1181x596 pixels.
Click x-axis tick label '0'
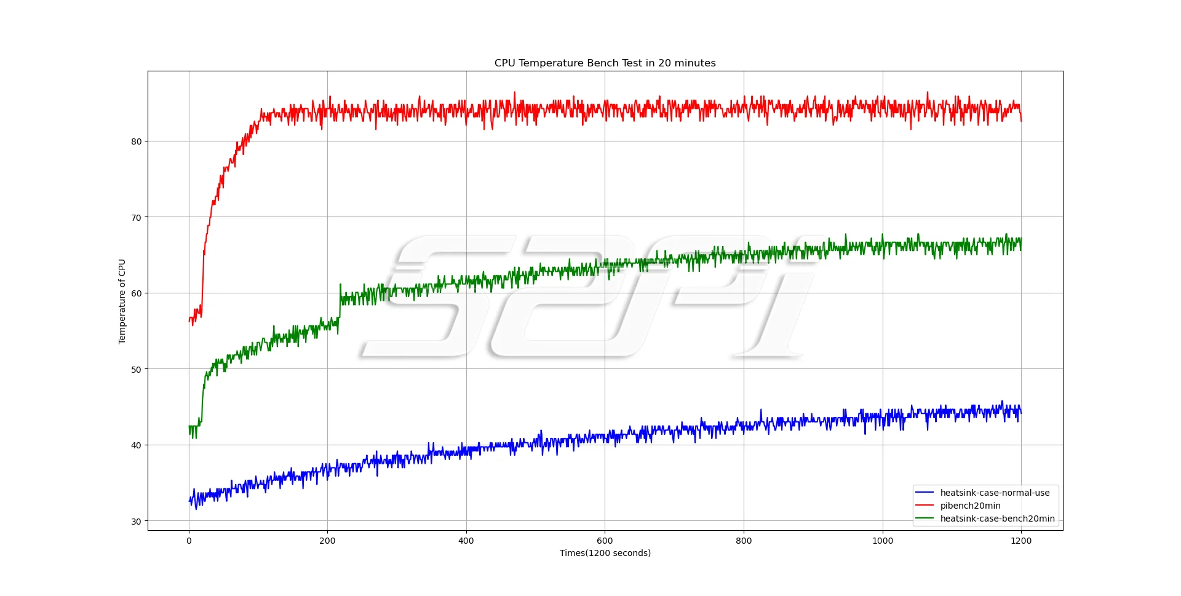click(189, 541)
